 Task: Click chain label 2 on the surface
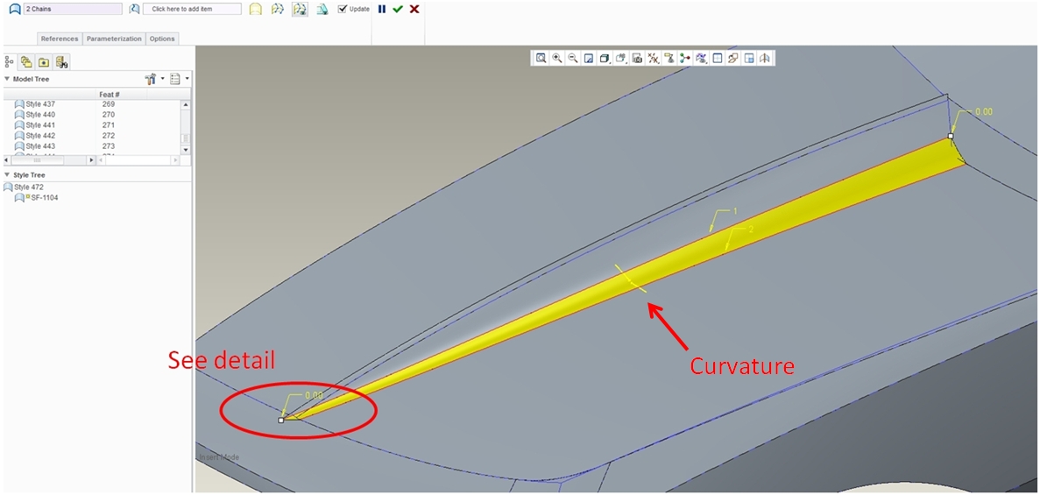pyautogui.click(x=751, y=229)
